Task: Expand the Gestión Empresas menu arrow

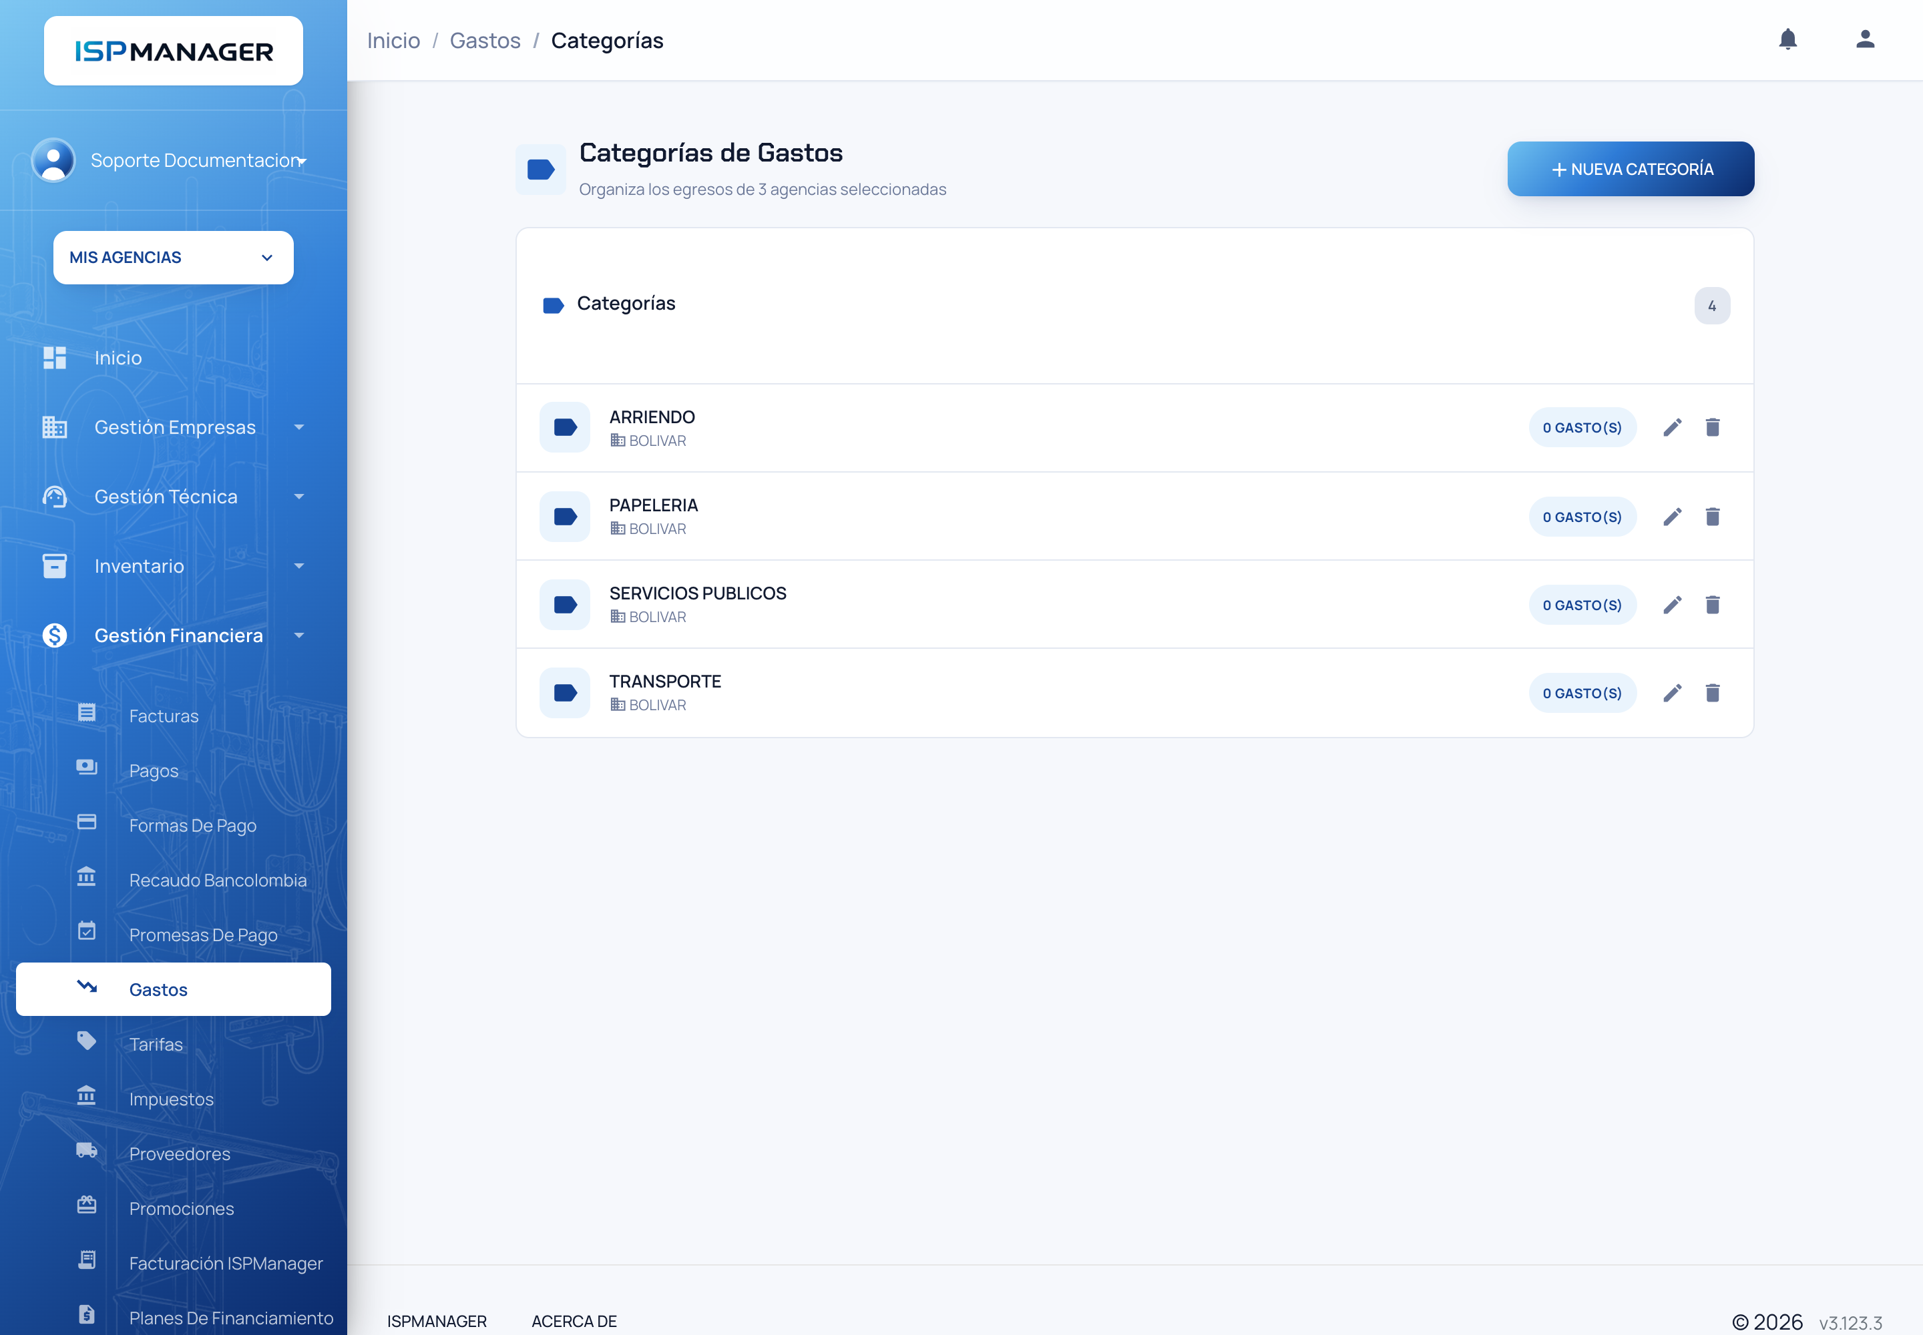Action: point(298,427)
